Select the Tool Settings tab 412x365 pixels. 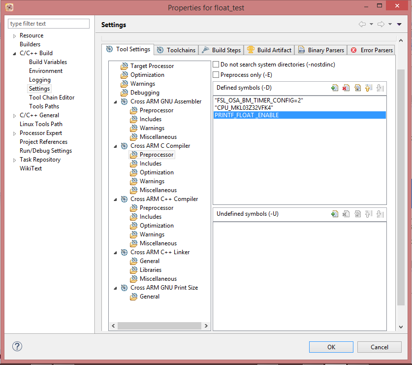[128, 49]
